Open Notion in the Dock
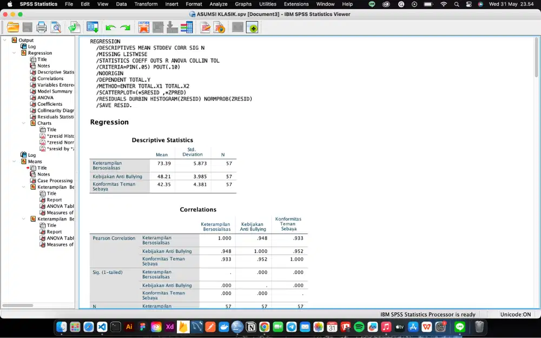This screenshot has width=541, height=338. (251, 327)
